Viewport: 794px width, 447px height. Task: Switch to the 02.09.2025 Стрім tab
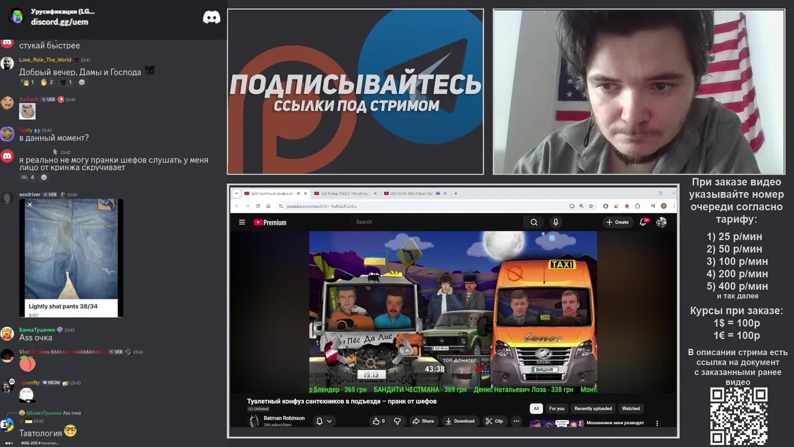click(x=414, y=193)
